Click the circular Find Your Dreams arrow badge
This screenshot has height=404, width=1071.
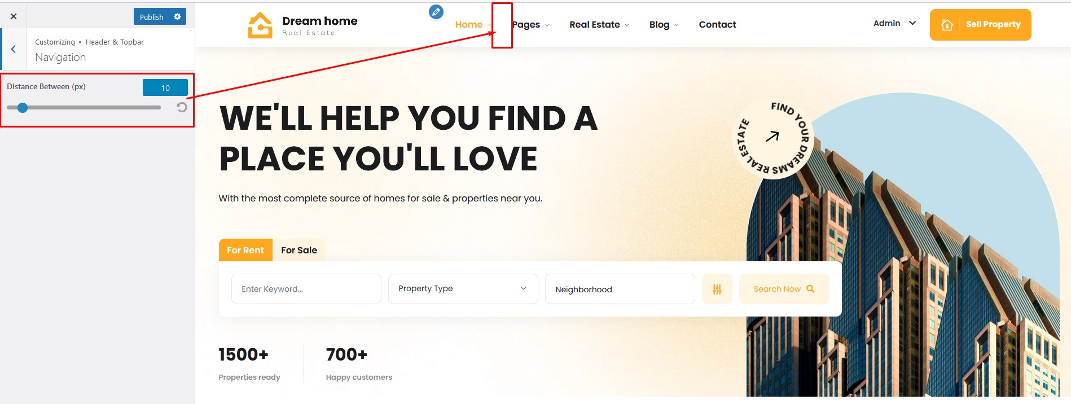[772, 137]
